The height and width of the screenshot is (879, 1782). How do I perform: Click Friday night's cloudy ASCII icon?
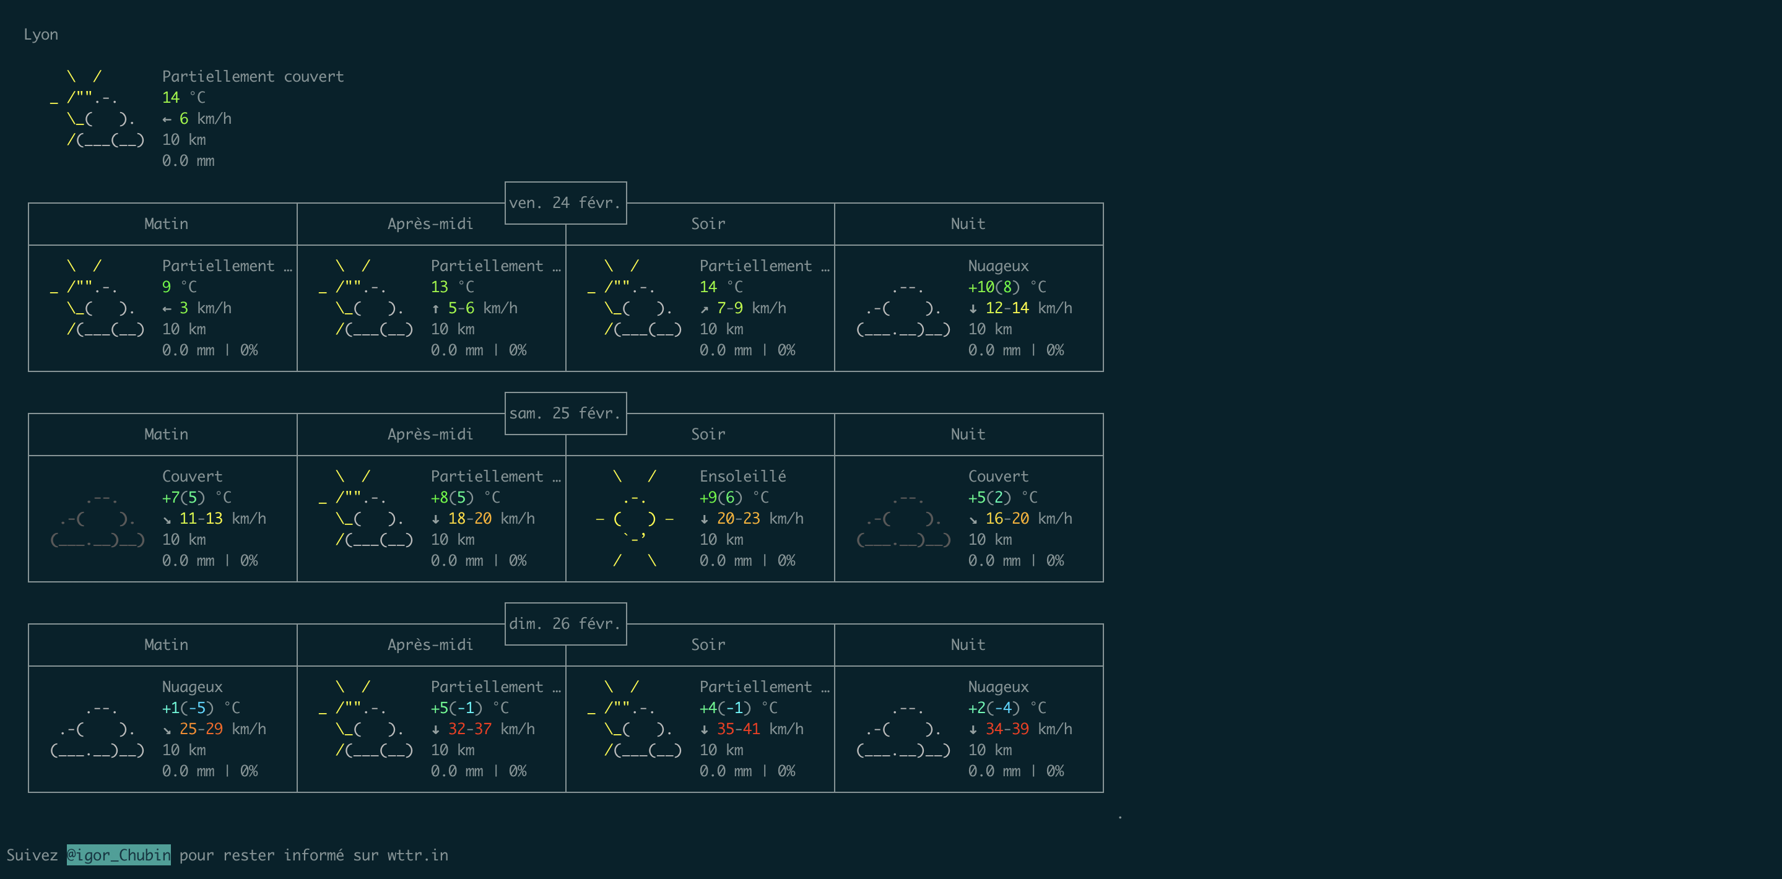click(x=903, y=308)
